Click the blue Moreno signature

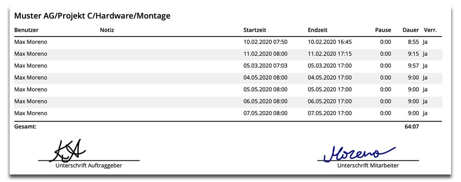[x=359, y=153]
